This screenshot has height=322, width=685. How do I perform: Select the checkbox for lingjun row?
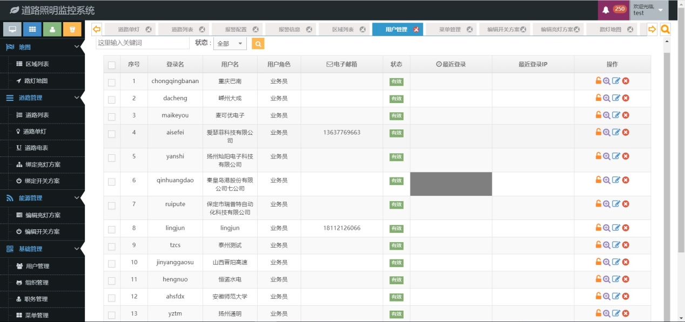(x=112, y=230)
